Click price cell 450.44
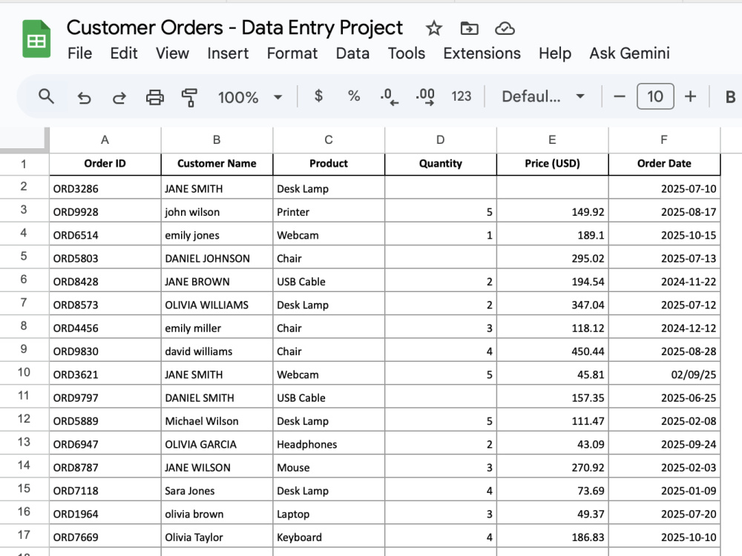 pos(552,351)
